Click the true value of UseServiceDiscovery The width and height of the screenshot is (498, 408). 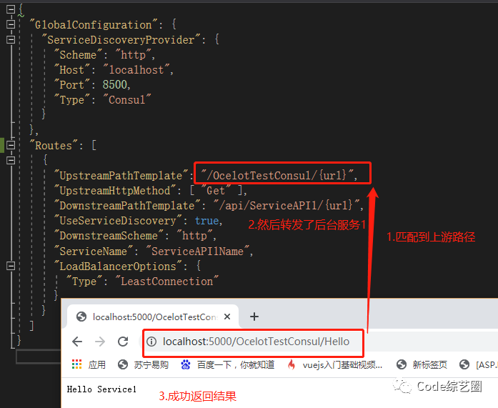pyautogui.click(x=206, y=220)
